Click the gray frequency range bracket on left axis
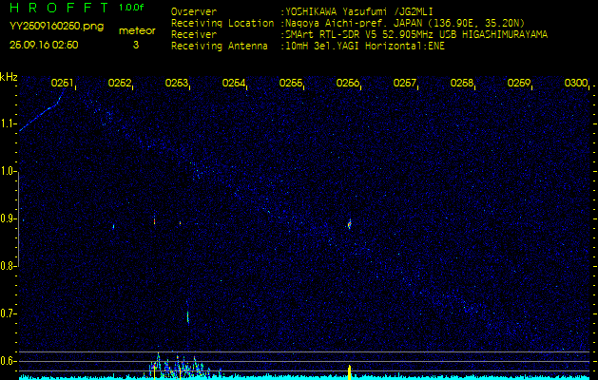The image size is (598, 380). (x=18, y=218)
